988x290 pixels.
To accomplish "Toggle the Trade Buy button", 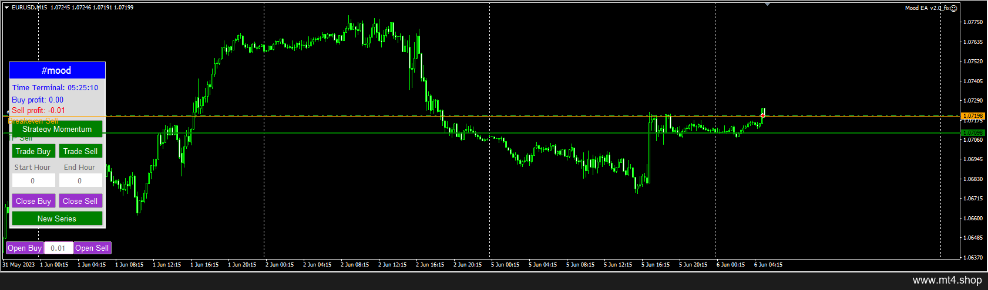I will [x=33, y=151].
